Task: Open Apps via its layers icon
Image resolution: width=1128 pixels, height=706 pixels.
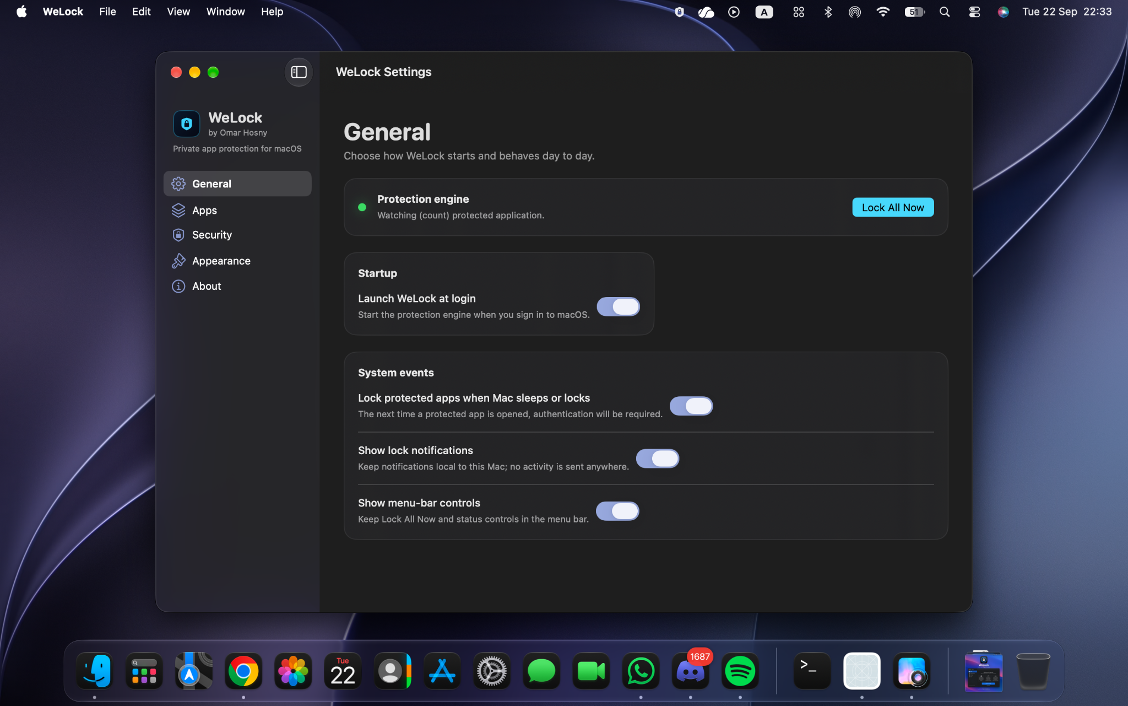Action: point(178,210)
